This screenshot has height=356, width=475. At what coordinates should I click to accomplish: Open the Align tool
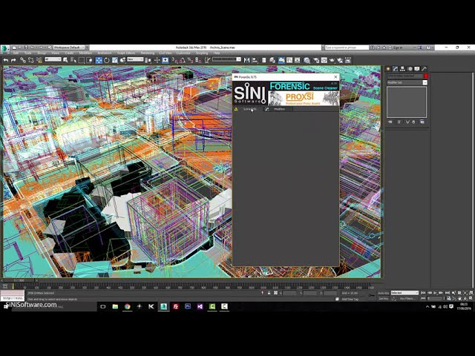(255, 60)
